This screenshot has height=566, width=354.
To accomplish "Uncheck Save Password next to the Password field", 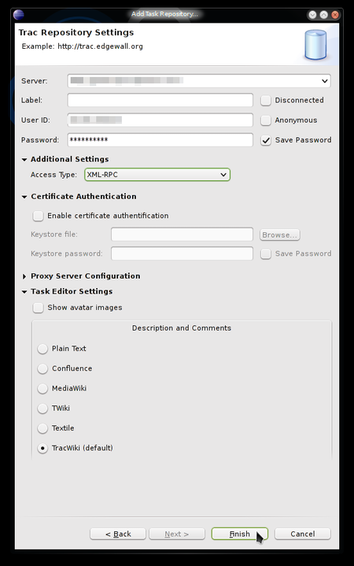I will coord(266,140).
